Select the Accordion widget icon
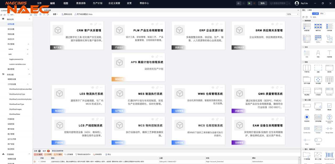The width and height of the screenshot is (335, 164). tap(329, 91)
